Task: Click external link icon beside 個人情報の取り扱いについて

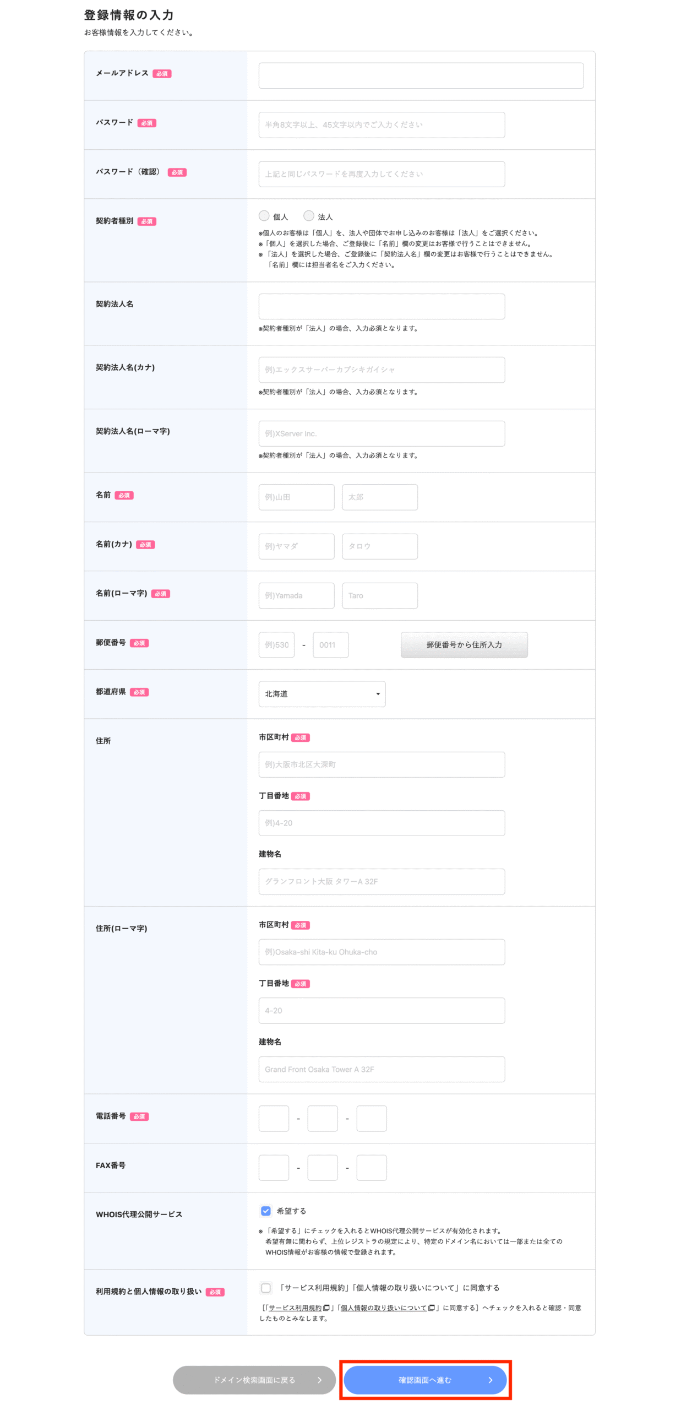Action: (x=431, y=1307)
